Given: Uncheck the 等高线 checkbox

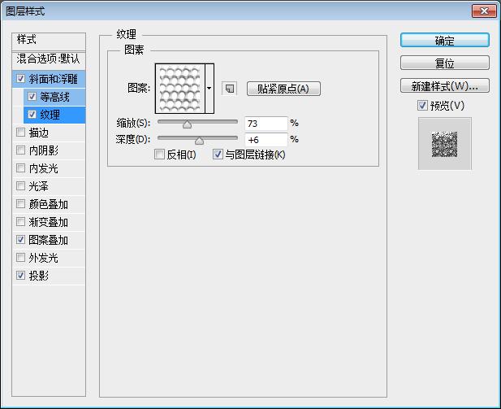Looking at the screenshot, I should click(x=32, y=97).
